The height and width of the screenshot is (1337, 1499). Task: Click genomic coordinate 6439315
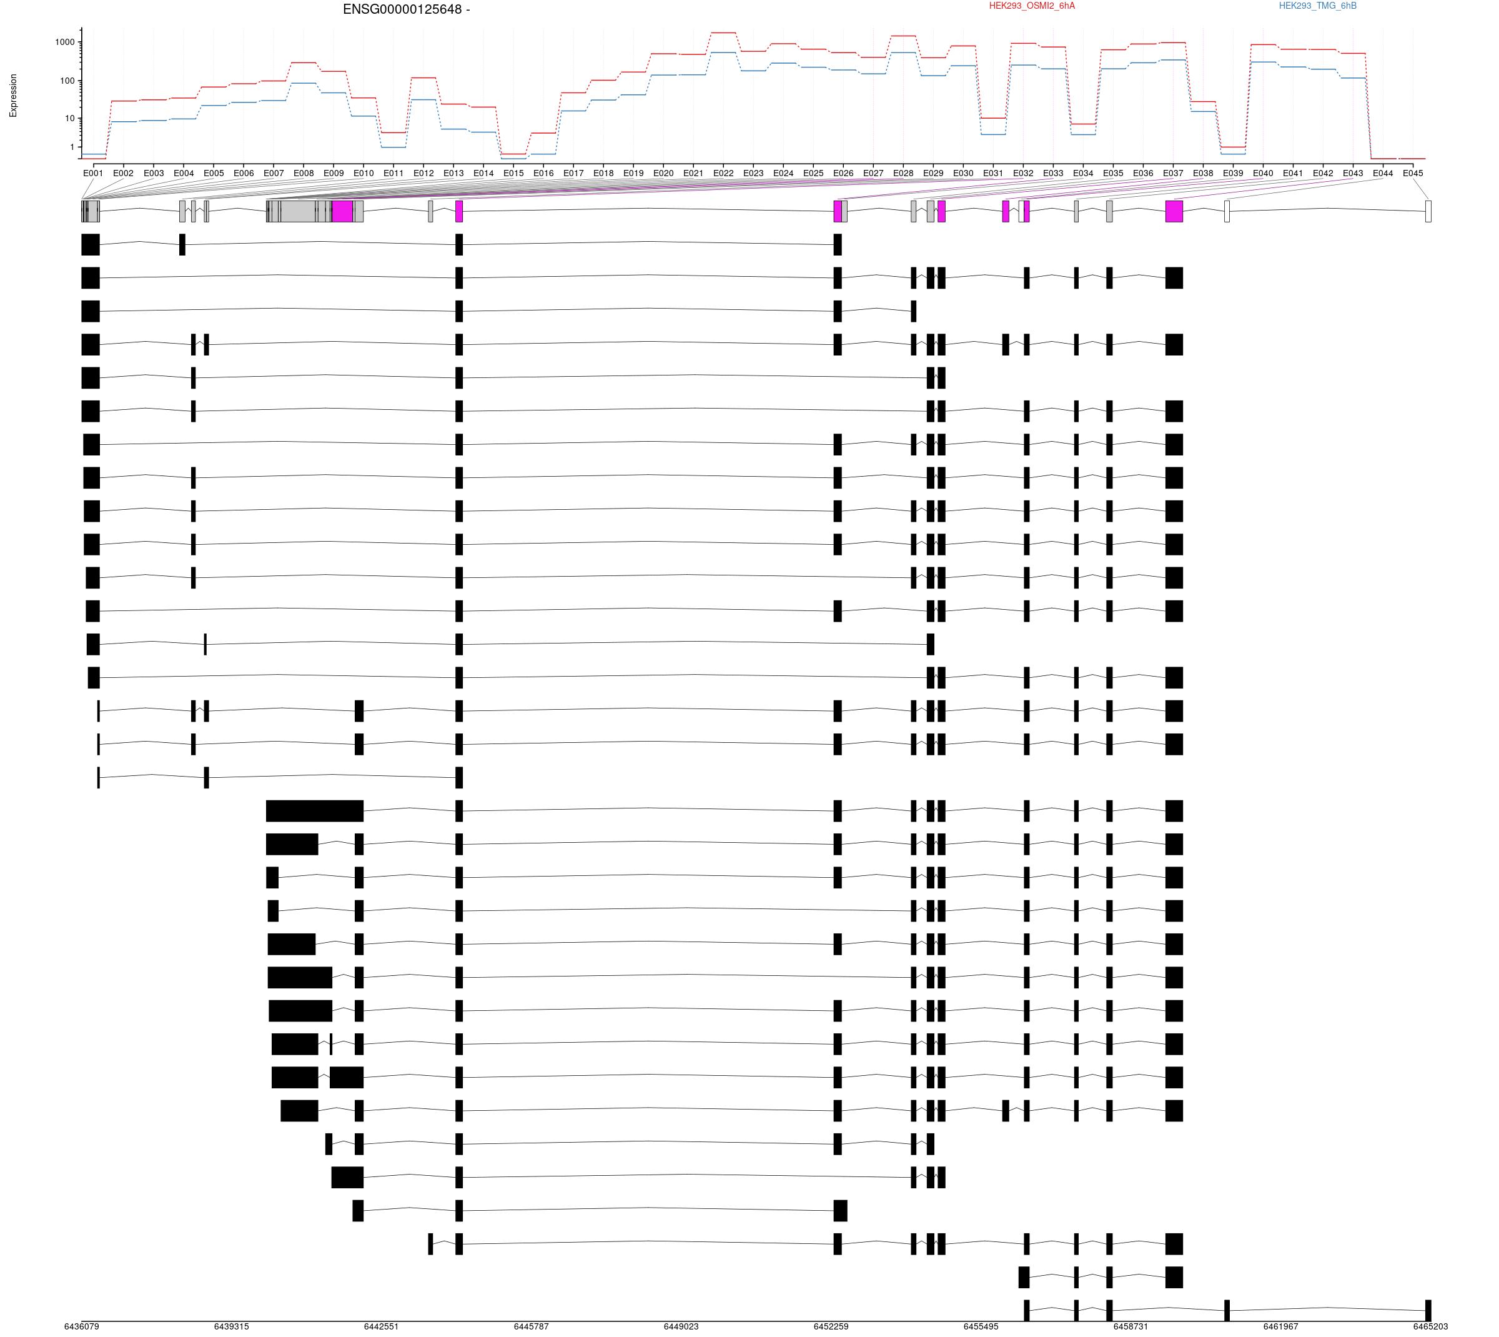(x=231, y=1327)
